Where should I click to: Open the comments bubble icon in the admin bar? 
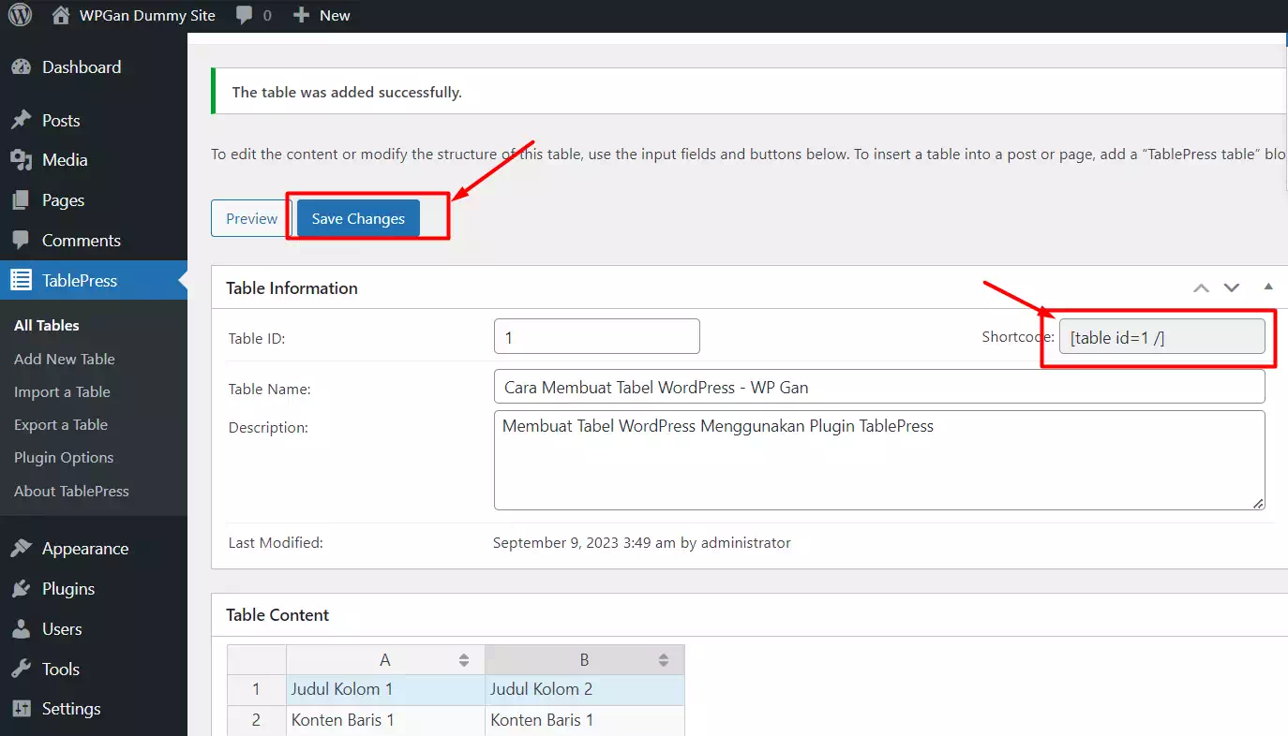[245, 16]
